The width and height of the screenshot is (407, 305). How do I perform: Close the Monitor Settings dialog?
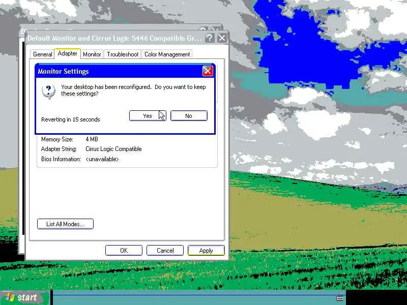[x=208, y=71]
